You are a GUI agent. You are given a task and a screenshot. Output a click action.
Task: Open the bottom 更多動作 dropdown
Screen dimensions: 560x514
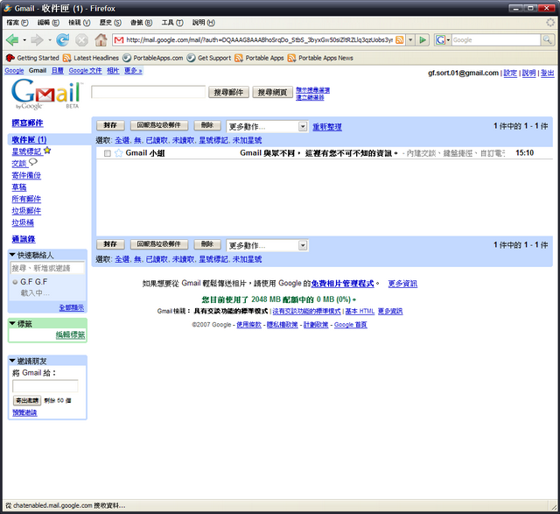coord(267,245)
